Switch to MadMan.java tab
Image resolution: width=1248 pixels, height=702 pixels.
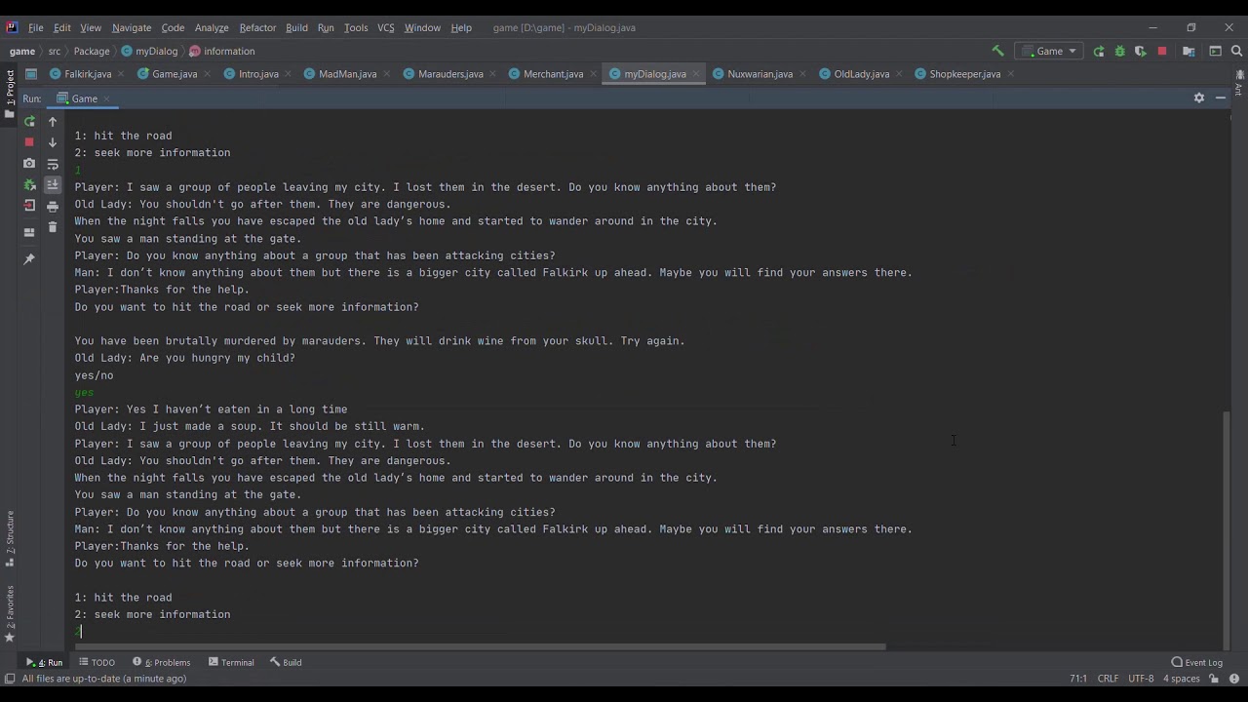tap(347, 74)
